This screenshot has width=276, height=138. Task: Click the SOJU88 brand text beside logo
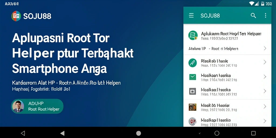point(37,16)
